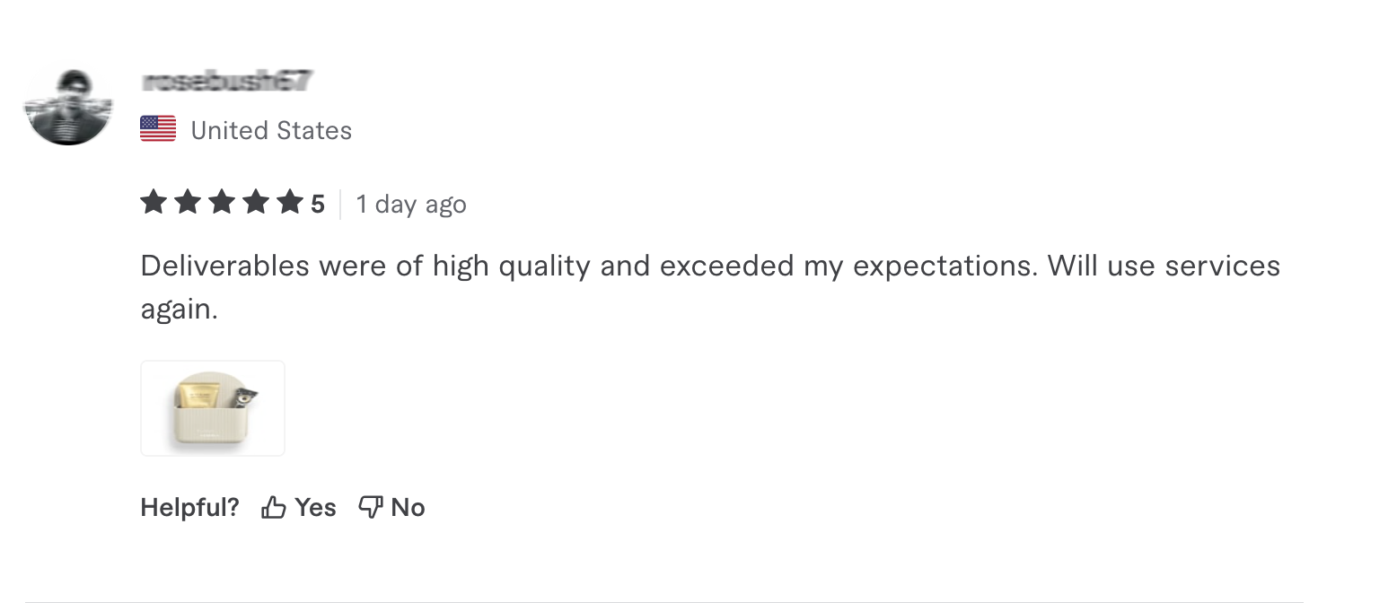Viewport: 1397px width, 603px height.
Task: Click the third rating star
Action: (x=222, y=204)
